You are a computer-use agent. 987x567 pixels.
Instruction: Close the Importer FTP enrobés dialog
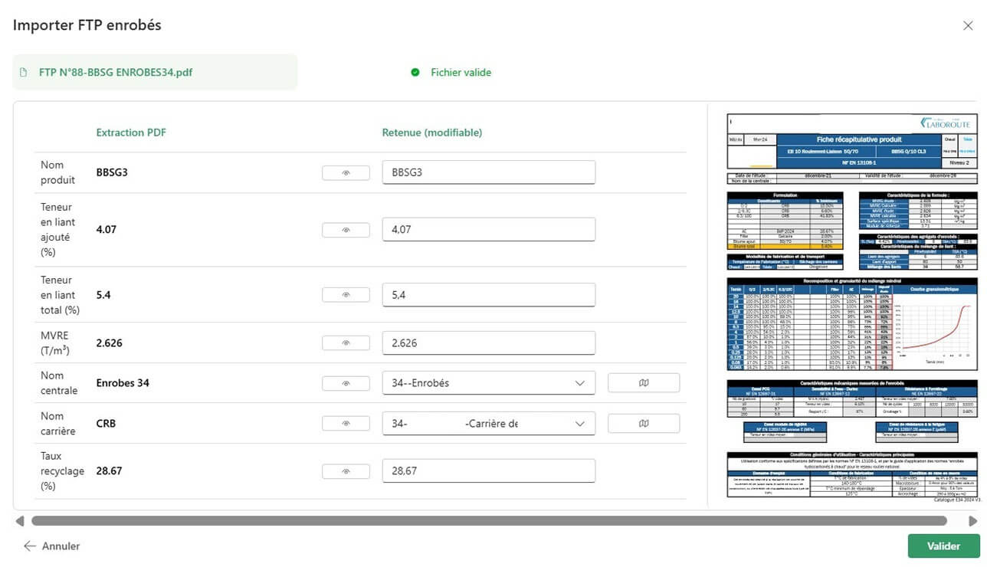[968, 25]
